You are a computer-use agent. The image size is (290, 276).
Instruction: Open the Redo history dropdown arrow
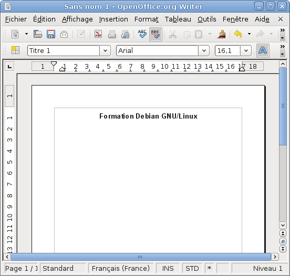click(x=271, y=34)
